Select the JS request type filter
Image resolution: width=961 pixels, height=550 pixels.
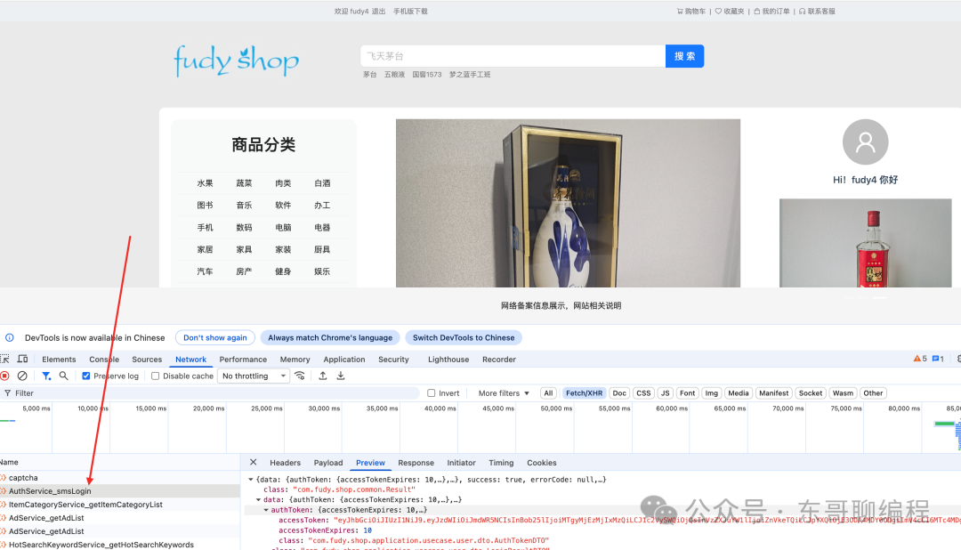(x=666, y=393)
